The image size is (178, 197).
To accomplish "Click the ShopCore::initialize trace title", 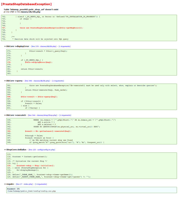I will (x=16, y=150).
